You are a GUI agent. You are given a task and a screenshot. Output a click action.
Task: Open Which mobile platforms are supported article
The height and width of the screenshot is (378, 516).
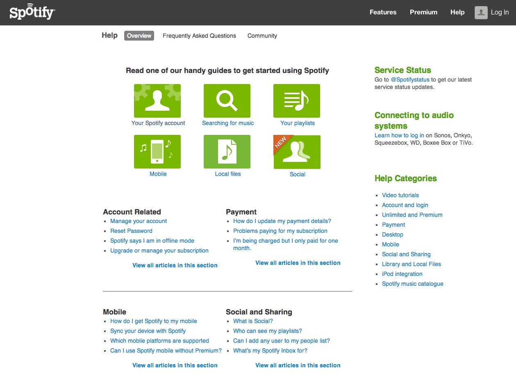pos(159,341)
